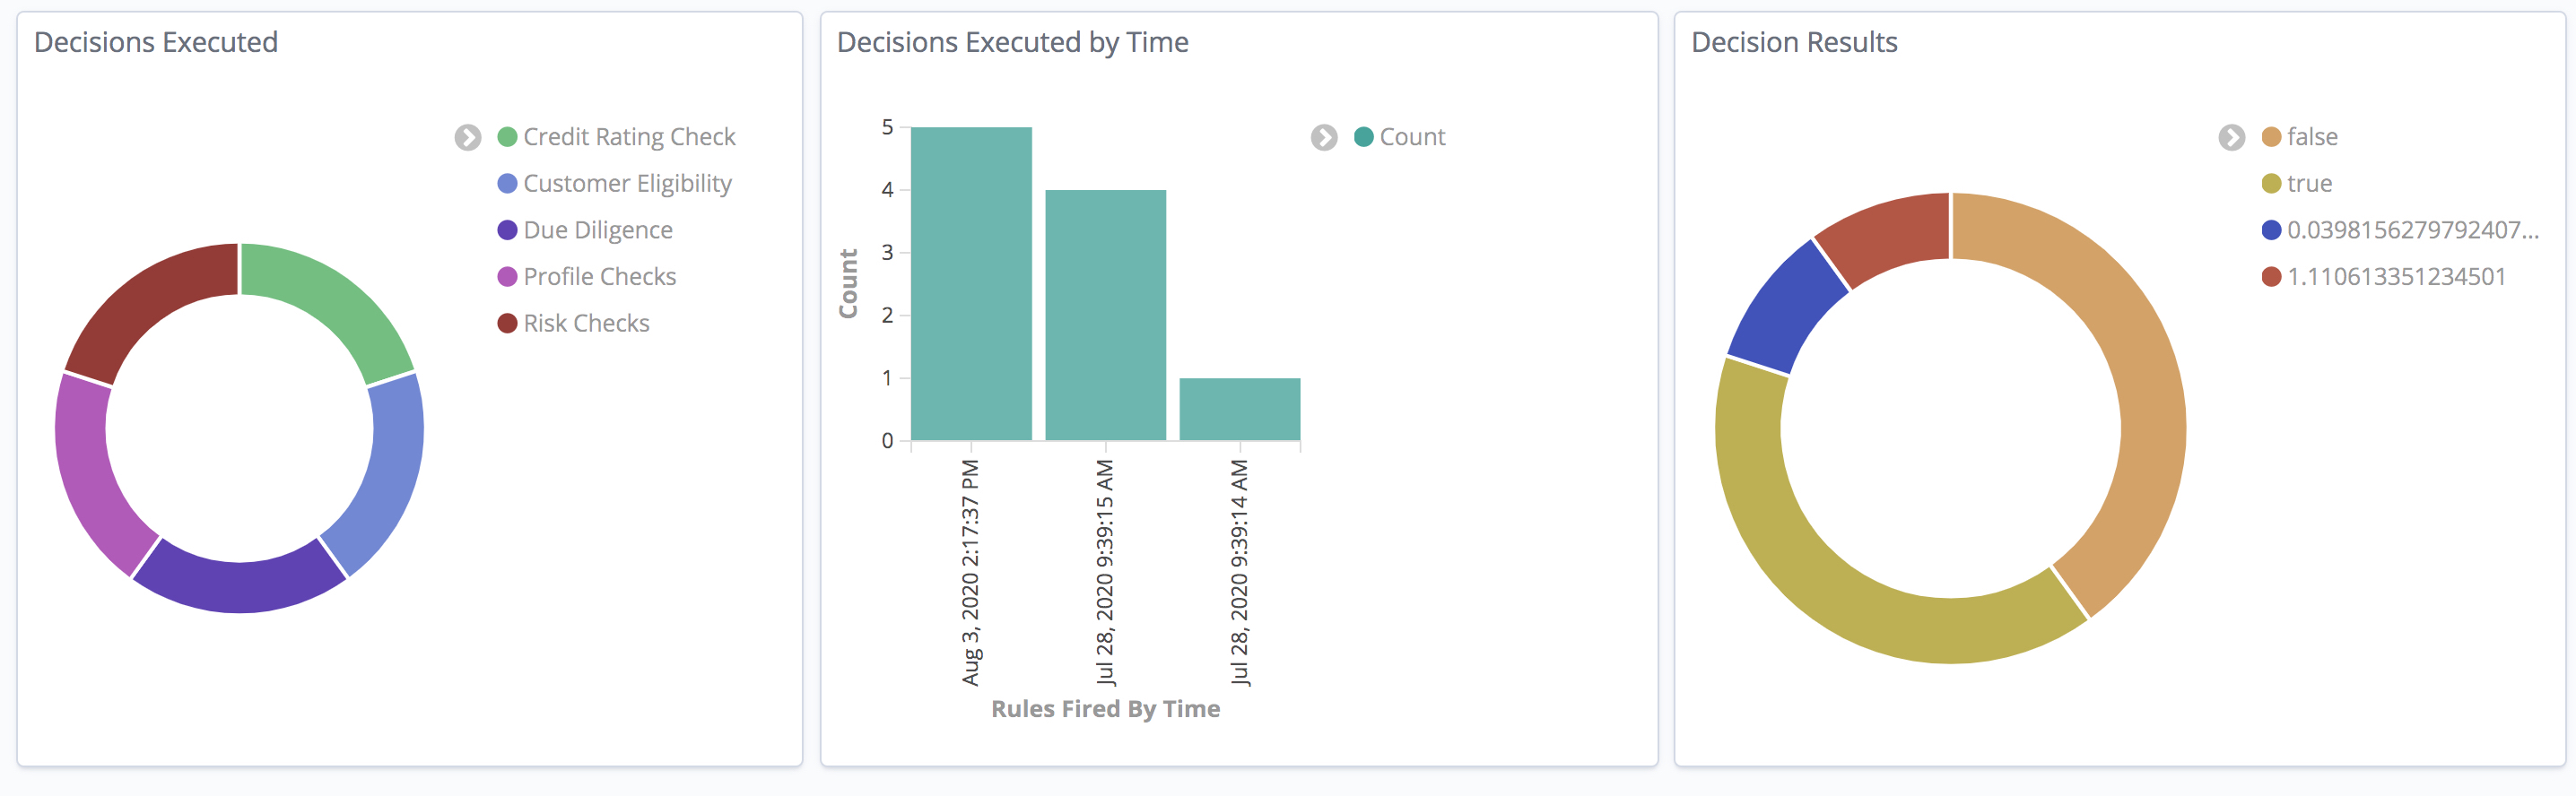Click the Aug 3, 2020 bar

point(971,284)
